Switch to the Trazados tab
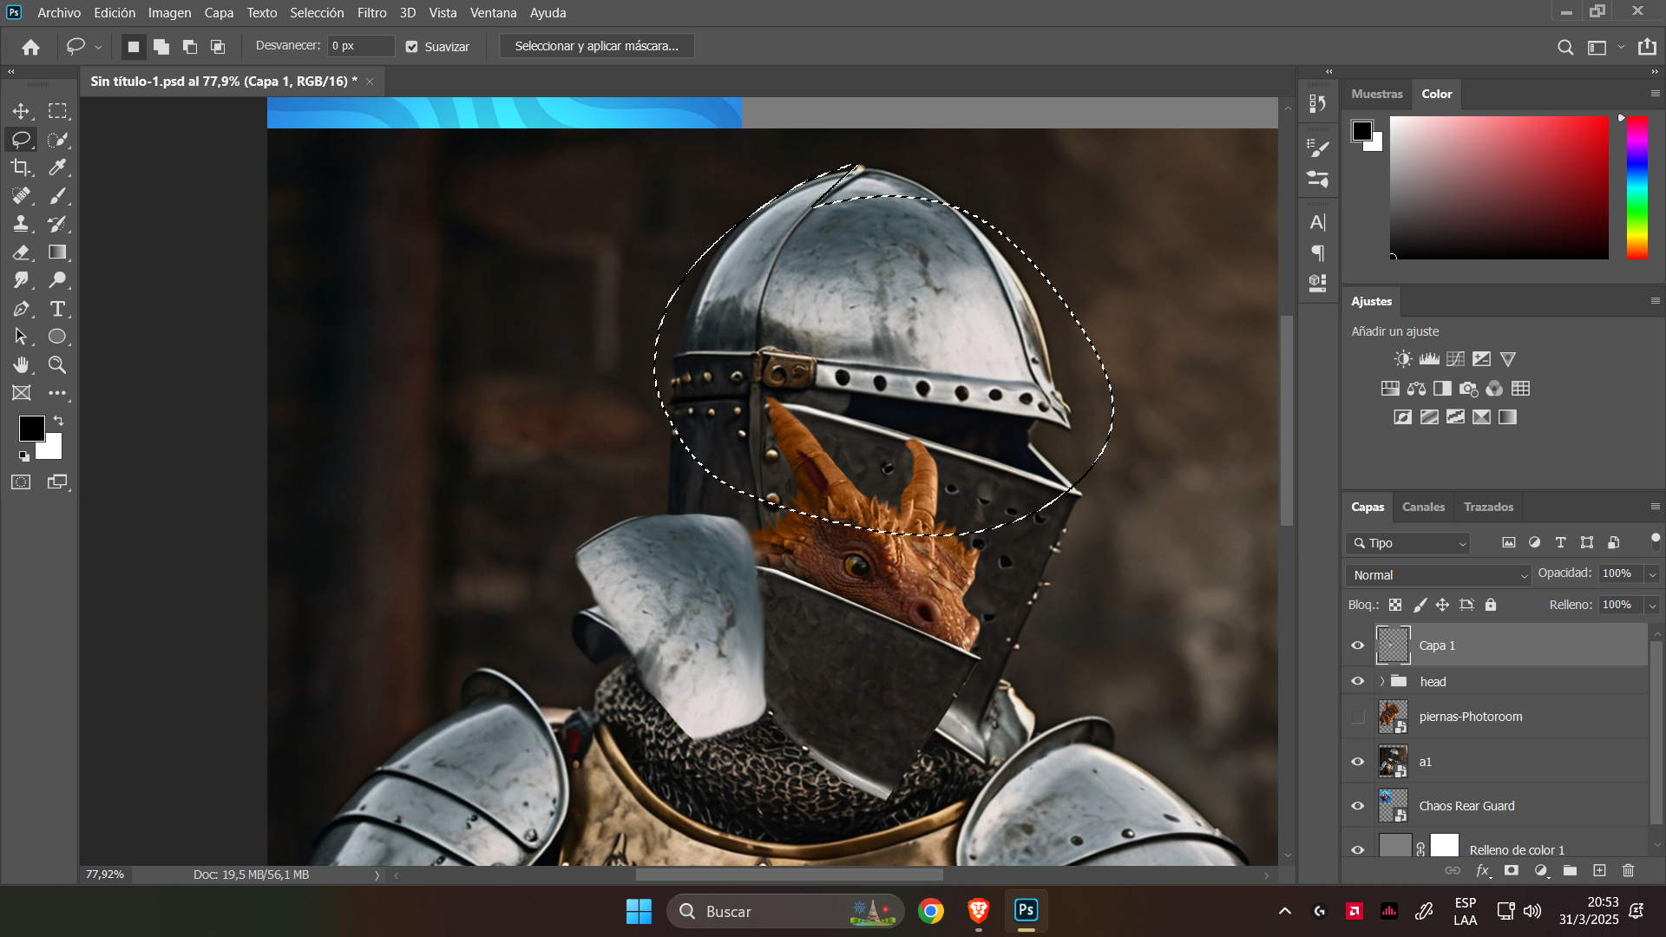This screenshot has width=1666, height=937. click(1488, 507)
